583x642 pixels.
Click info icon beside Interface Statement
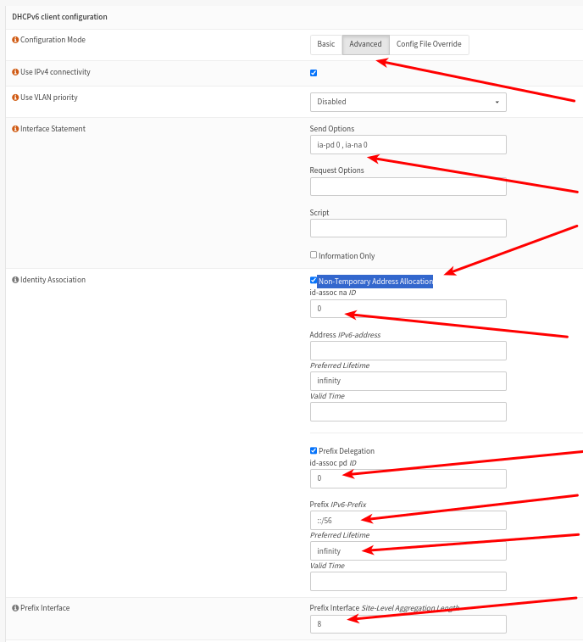pyautogui.click(x=15, y=129)
